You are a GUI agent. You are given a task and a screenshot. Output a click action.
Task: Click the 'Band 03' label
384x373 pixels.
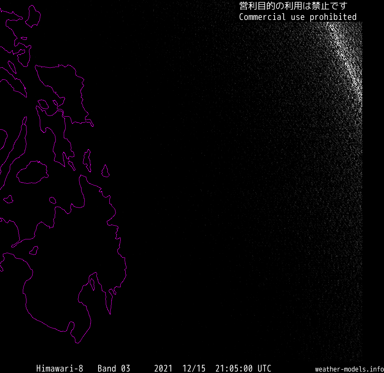114,368
